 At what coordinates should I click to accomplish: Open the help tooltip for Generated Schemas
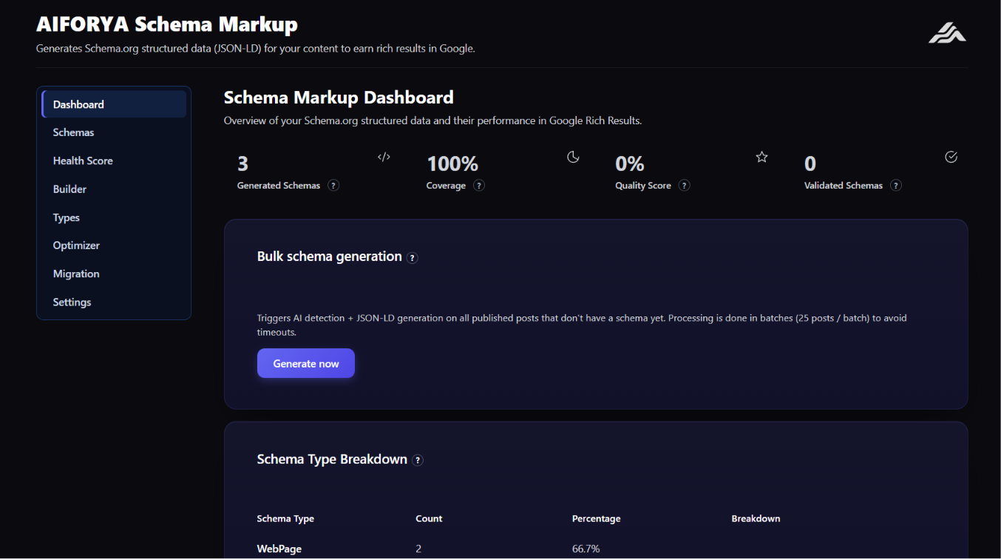[333, 186]
